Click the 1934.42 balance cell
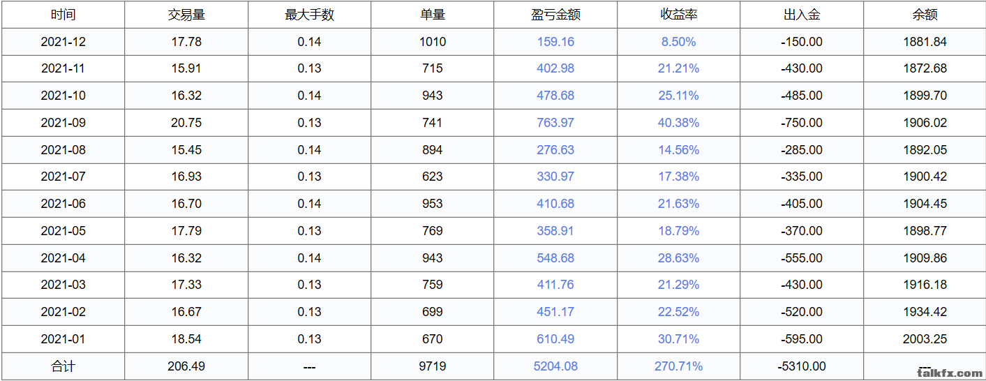Screen dimensions: 986x381 click(925, 312)
